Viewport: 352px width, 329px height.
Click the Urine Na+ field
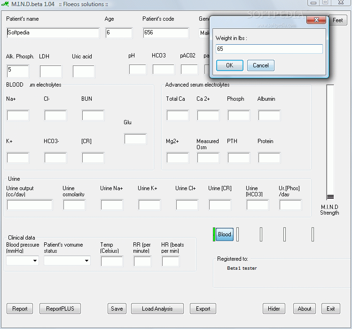click(x=112, y=205)
